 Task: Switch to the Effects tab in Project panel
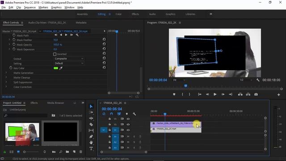[x=34, y=103]
